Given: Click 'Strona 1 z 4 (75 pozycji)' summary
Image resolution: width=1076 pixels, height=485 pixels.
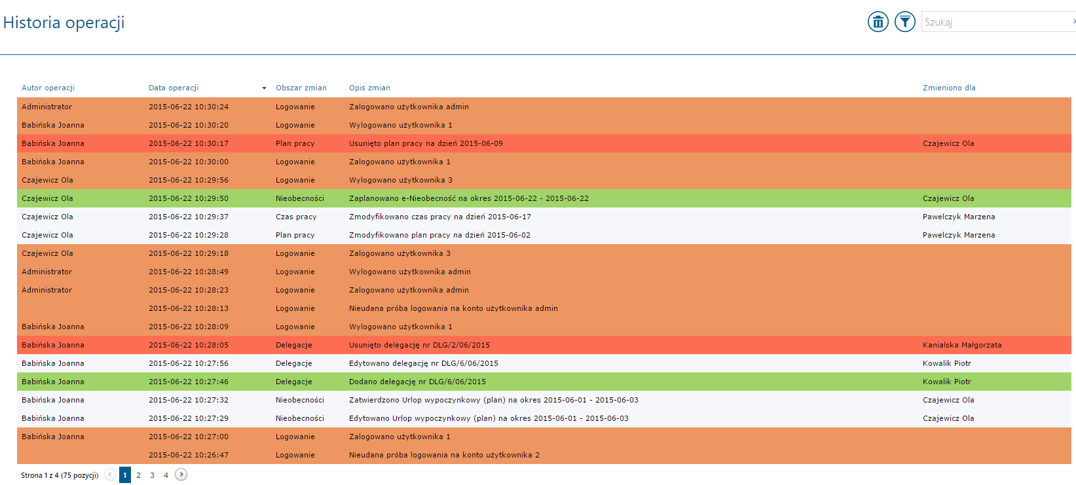Looking at the screenshot, I should point(60,475).
